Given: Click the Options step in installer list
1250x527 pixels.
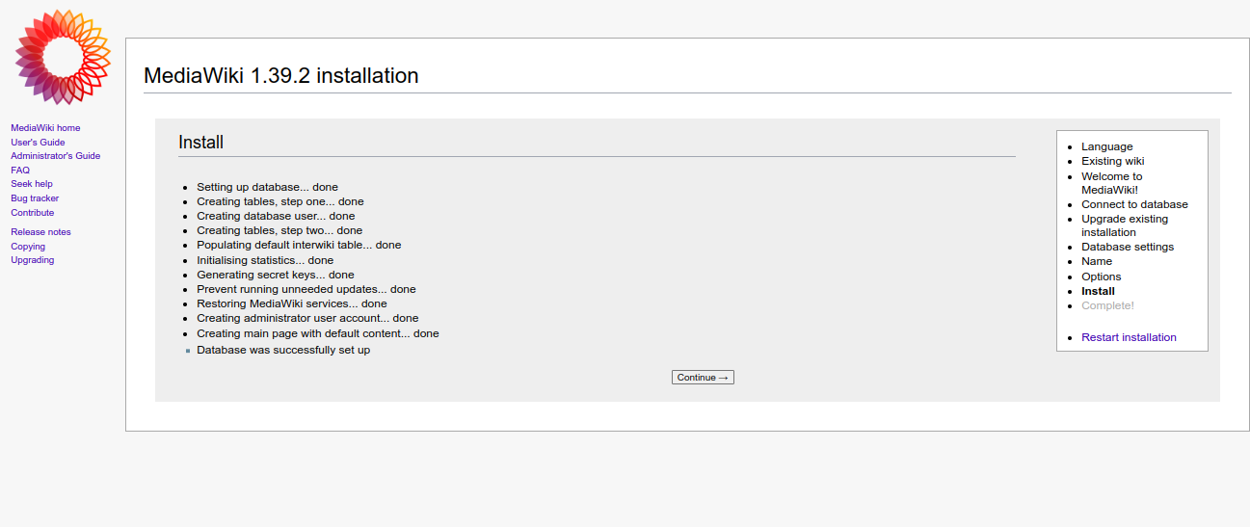Looking at the screenshot, I should (x=1101, y=277).
